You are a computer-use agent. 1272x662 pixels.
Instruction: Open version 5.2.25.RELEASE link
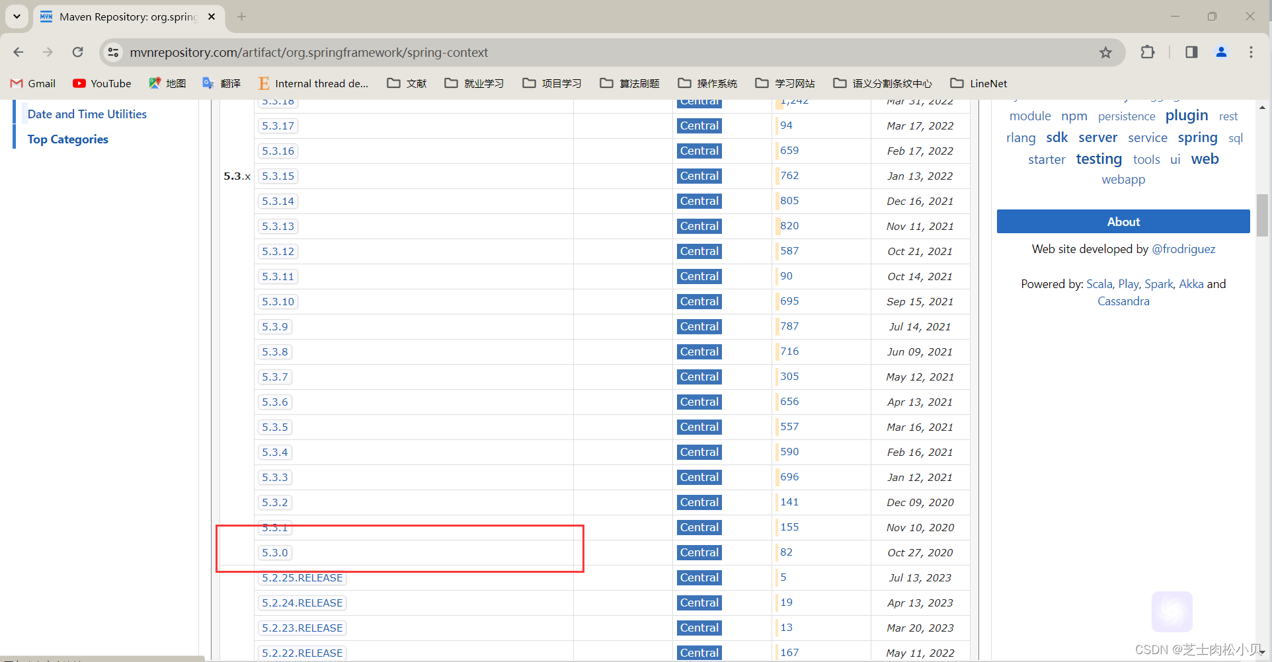click(x=302, y=577)
